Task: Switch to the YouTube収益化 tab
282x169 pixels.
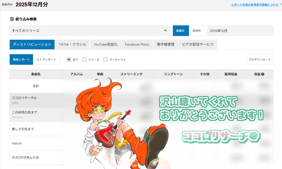Action: pyautogui.click(x=105, y=45)
